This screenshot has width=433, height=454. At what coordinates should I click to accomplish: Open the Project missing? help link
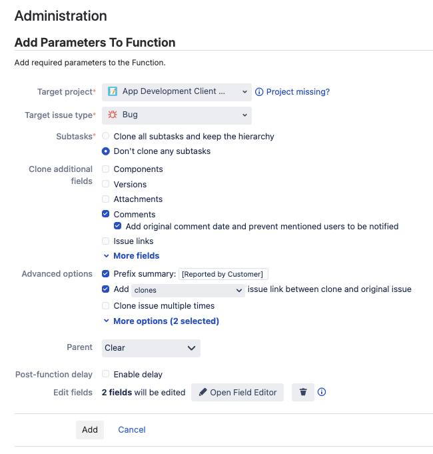click(298, 92)
